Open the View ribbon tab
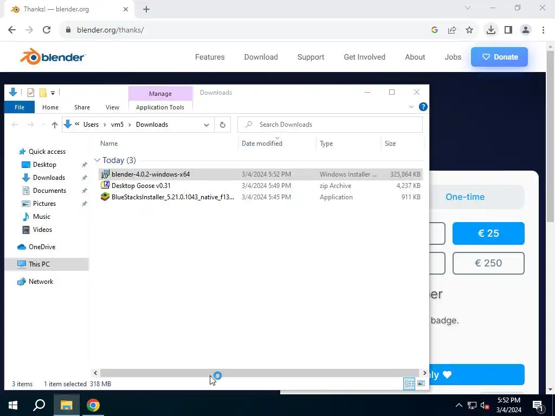The height and width of the screenshot is (416, 555). pyautogui.click(x=113, y=107)
